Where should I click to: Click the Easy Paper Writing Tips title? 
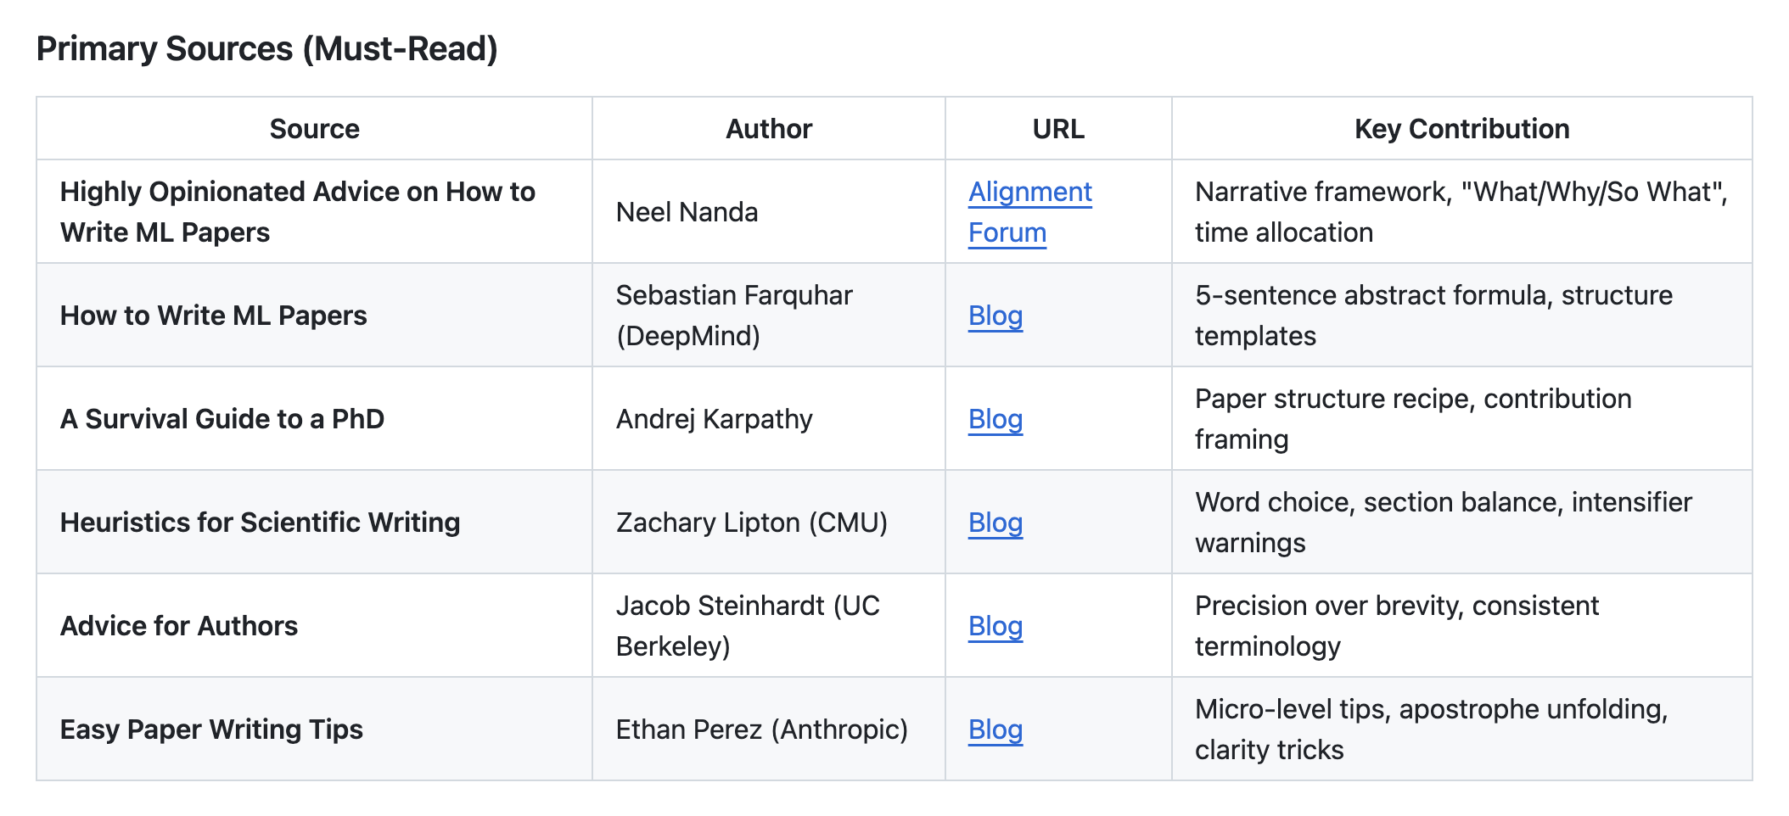[211, 729]
